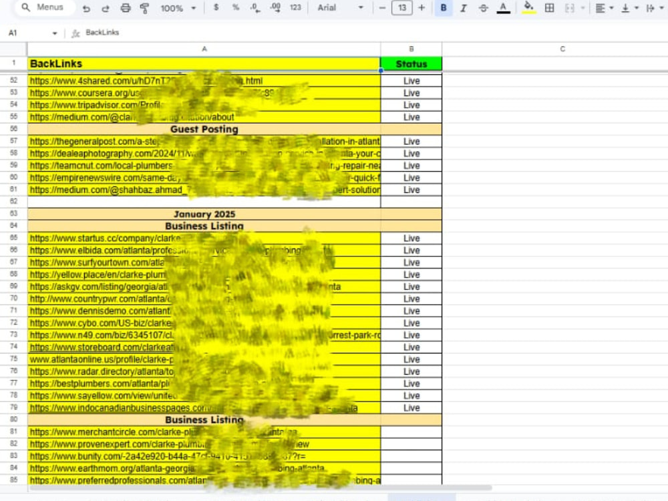Image resolution: width=668 pixels, height=501 pixels.
Task: Click the Business Listing cell in row 80
Action: 204,420
